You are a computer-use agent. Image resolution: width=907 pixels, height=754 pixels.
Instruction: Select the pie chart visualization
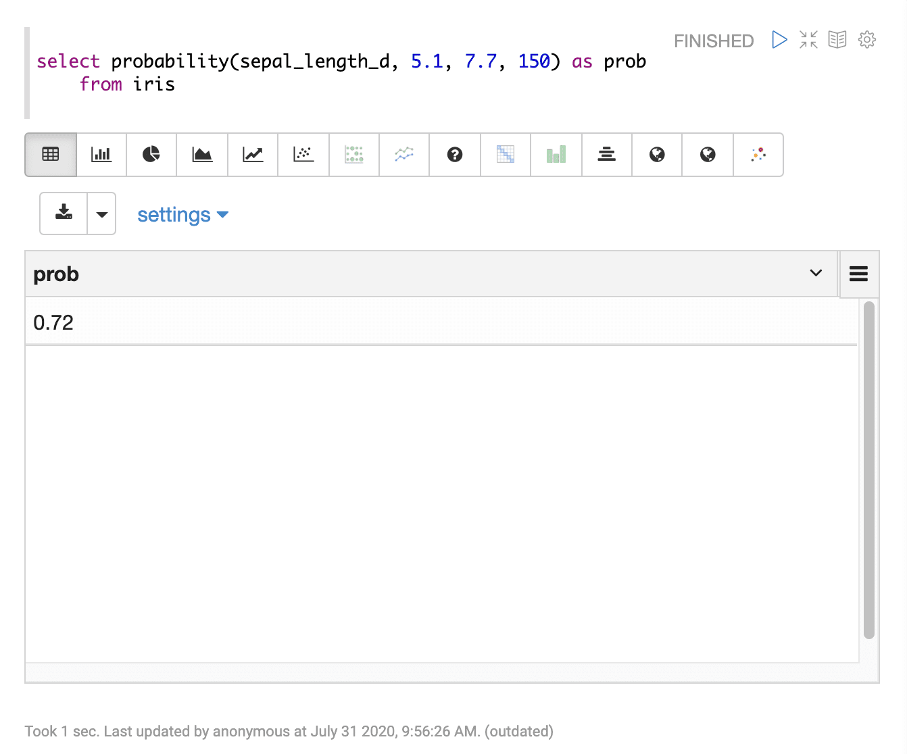(151, 155)
